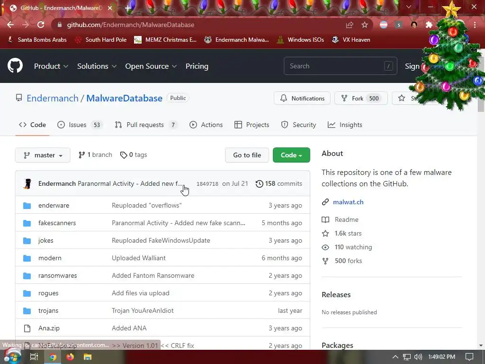Screen dimensions: 485x364
Task: Open the fakescanners folder
Action: coord(57,223)
